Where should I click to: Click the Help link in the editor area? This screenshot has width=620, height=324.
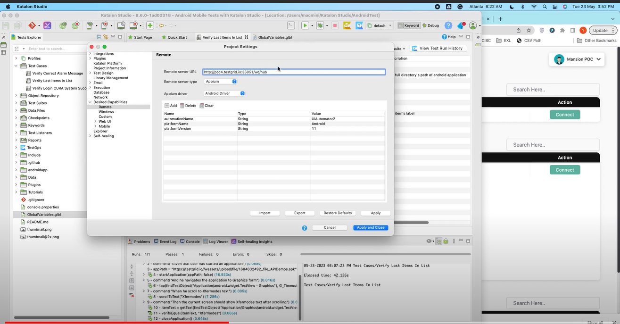[x=449, y=37]
